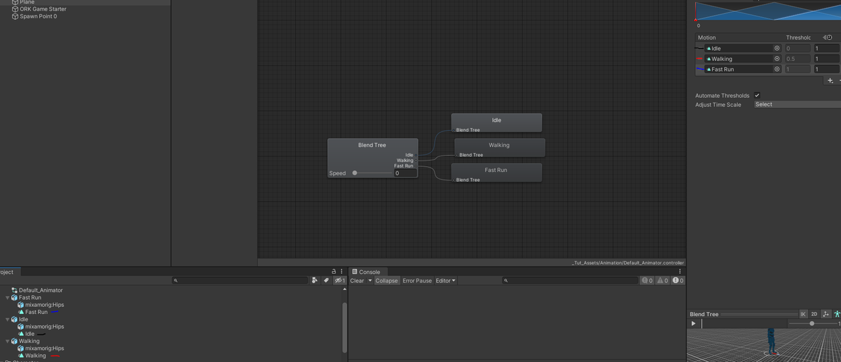Add a motion with the plus button
Viewport: 841px width, 362px height.
click(830, 80)
